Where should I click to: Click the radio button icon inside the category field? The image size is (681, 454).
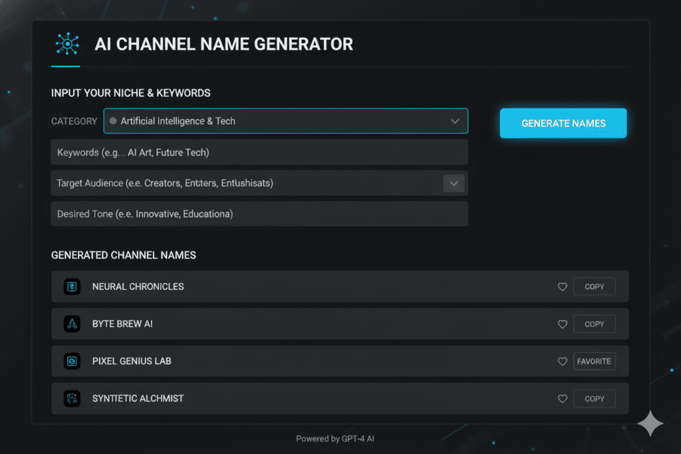tap(115, 121)
